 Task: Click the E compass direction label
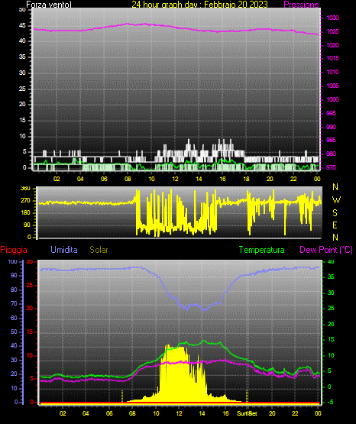click(335, 225)
